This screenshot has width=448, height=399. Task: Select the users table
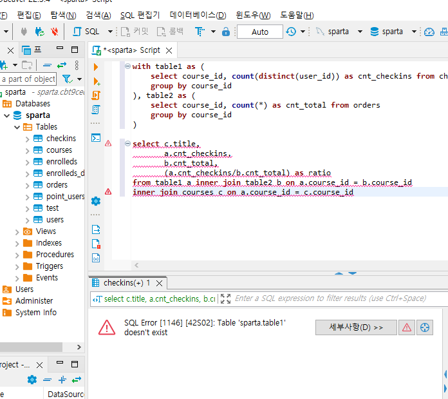(x=55, y=220)
